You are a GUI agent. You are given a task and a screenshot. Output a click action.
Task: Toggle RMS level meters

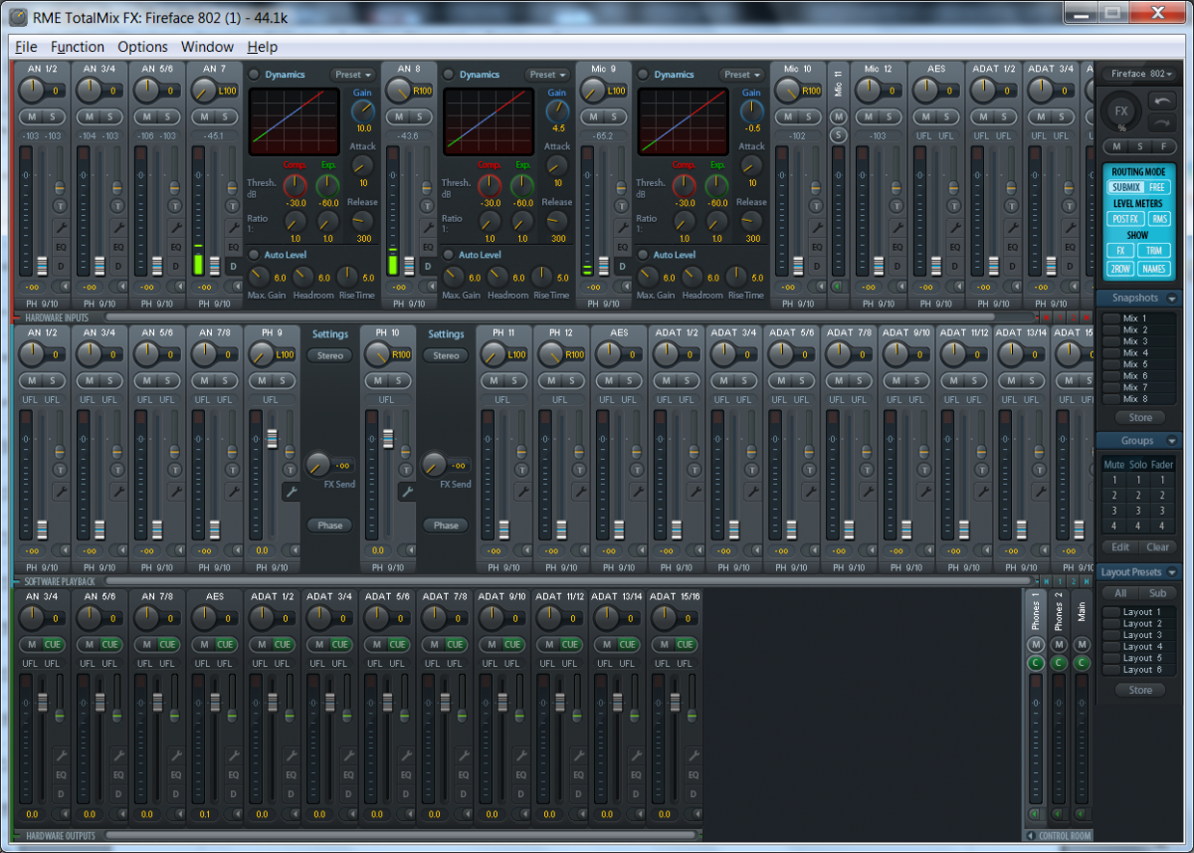tap(1159, 219)
